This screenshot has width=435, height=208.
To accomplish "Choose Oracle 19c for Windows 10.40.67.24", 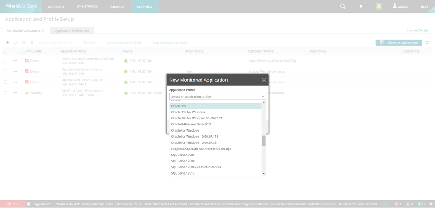I will [216, 118].
